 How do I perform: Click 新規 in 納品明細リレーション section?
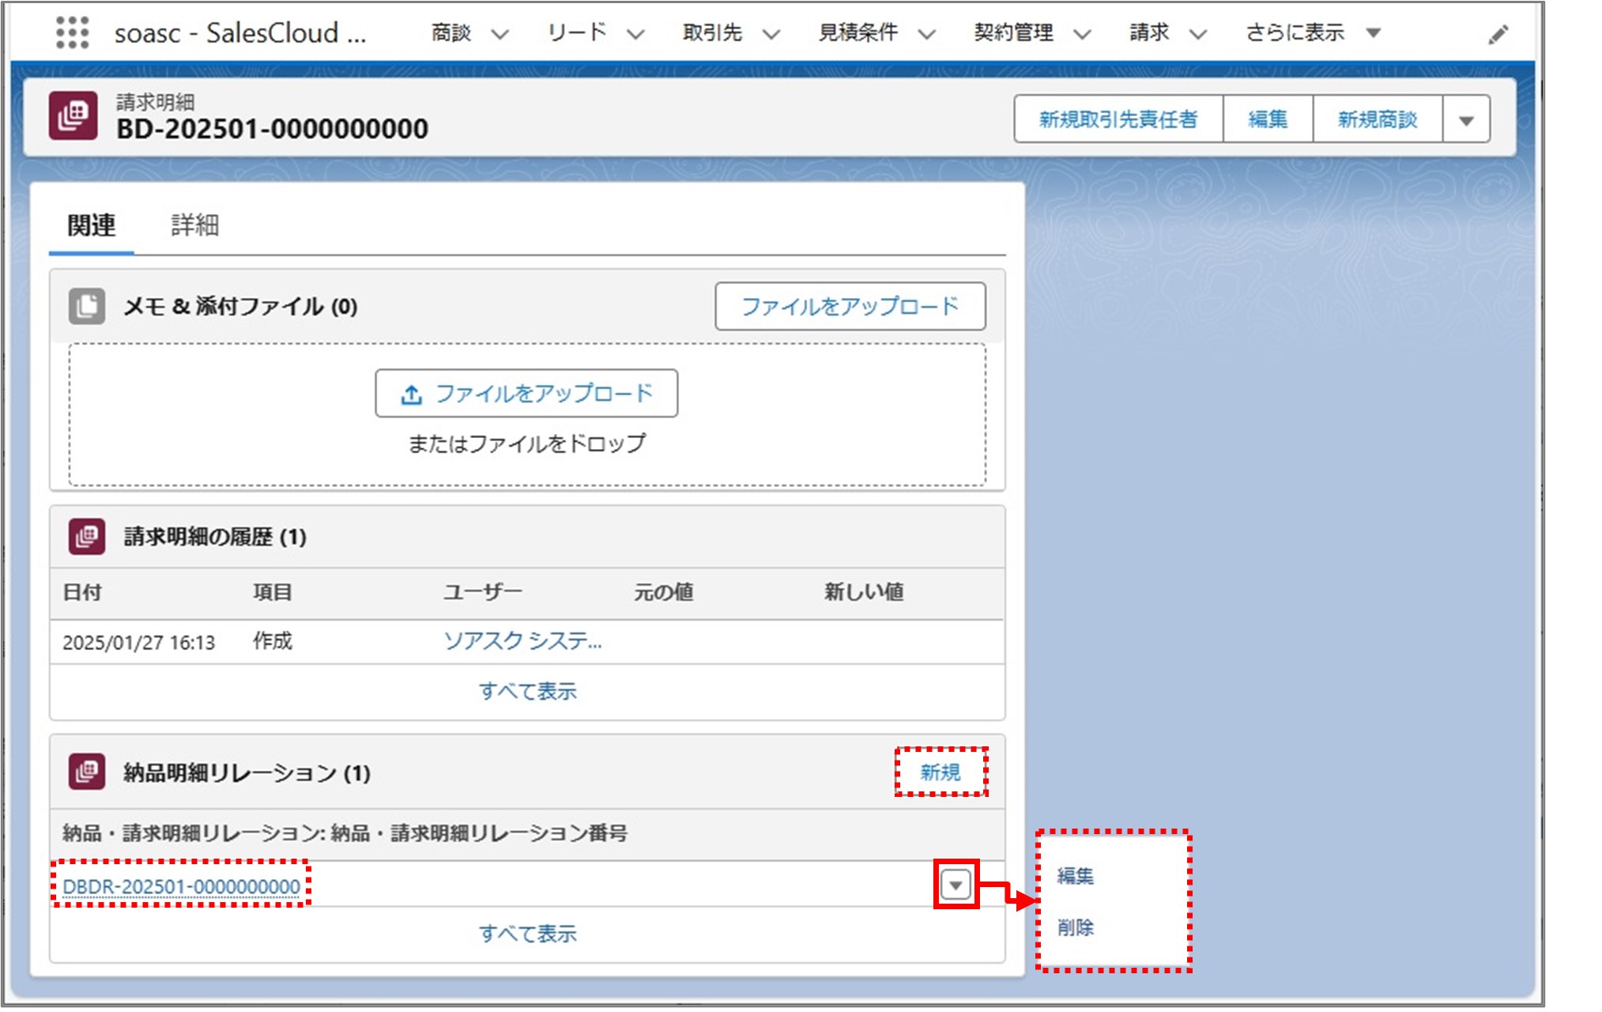tap(940, 772)
